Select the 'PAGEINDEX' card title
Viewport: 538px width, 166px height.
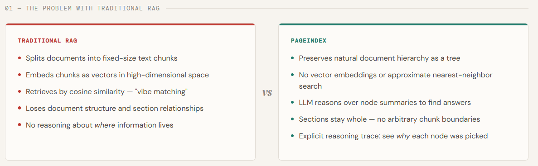click(309, 41)
